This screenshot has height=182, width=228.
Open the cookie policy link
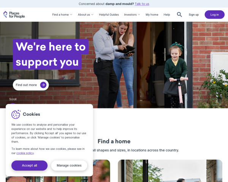[25, 153]
